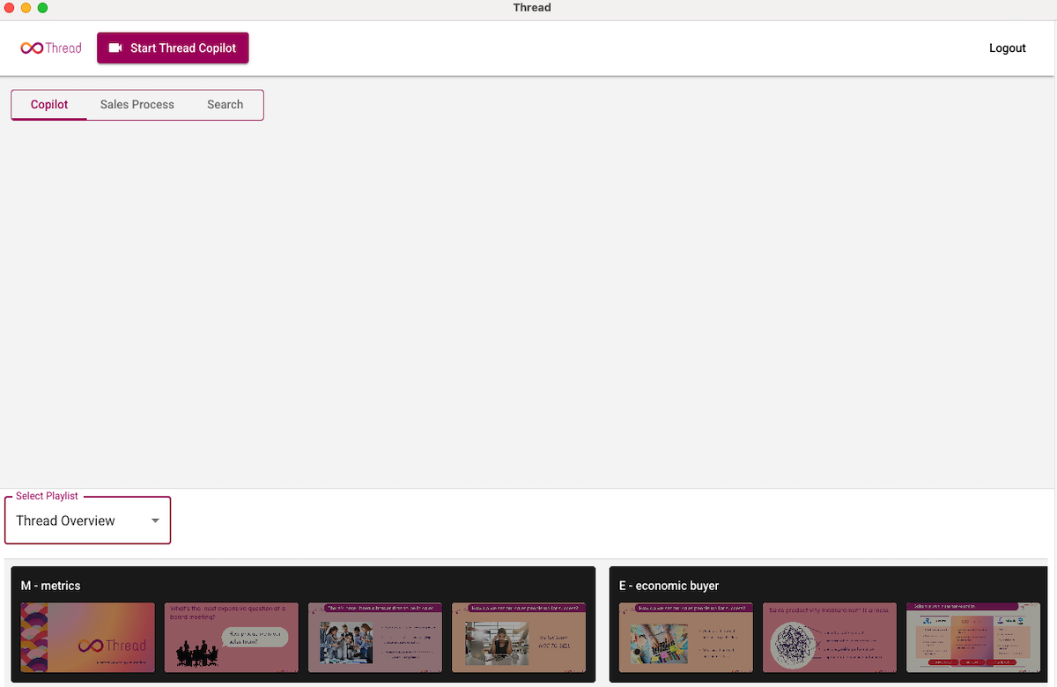1057x687 pixels.
Task: Click the green macOS fullscreen button
Action: tap(42, 8)
